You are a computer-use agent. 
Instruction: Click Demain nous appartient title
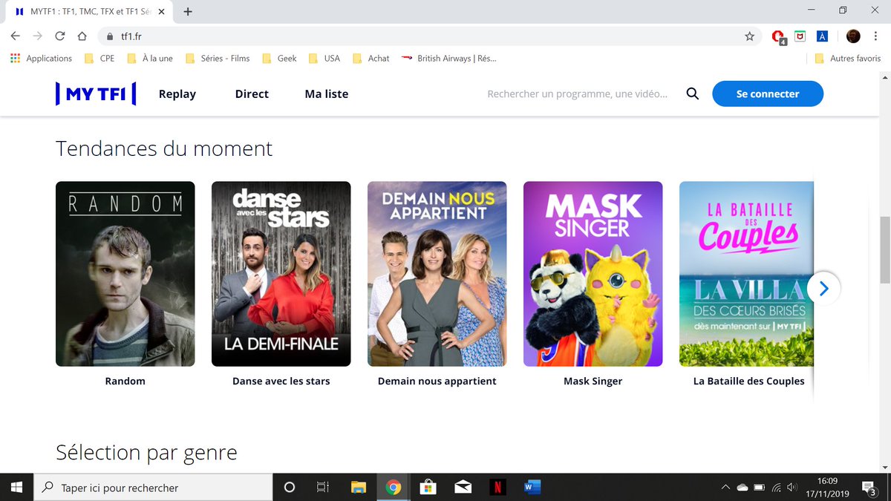437,381
